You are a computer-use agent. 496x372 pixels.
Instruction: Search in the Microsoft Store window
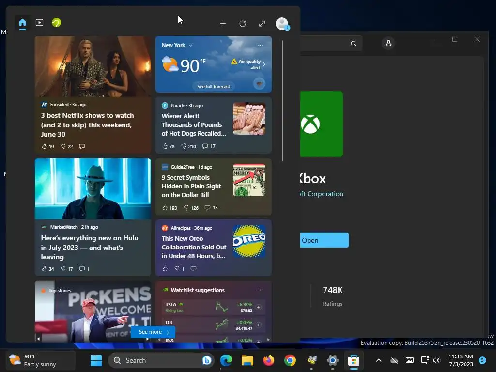coord(353,44)
